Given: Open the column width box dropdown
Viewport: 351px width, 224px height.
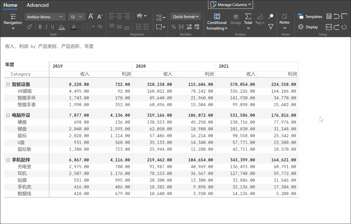Looking at the screenshot, I should [161, 27].
